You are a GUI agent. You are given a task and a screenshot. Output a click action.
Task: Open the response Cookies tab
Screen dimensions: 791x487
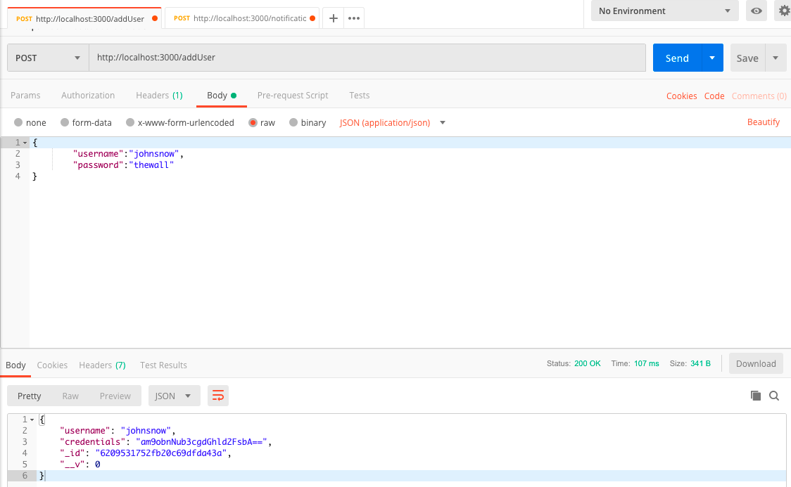52,365
